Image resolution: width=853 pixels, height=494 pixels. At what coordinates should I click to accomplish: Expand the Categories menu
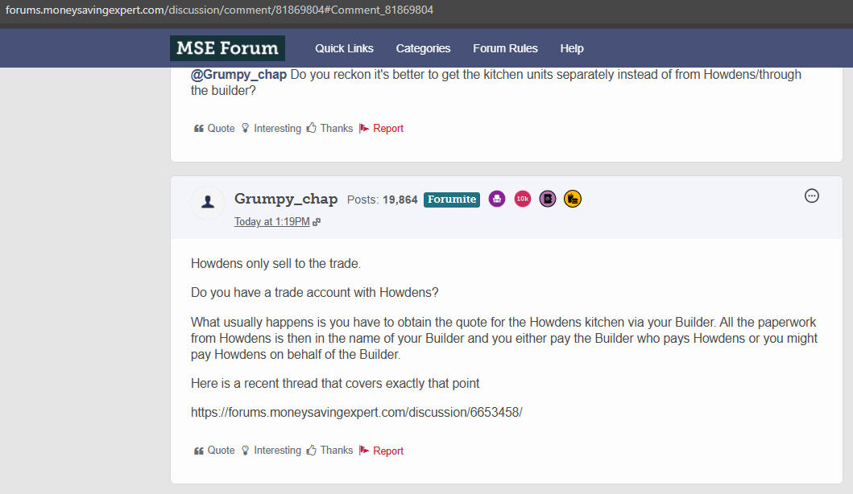[423, 48]
